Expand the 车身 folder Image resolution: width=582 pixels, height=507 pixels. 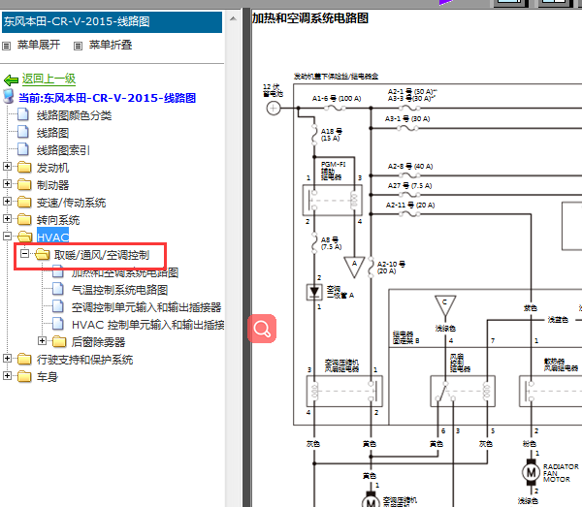[7, 375]
